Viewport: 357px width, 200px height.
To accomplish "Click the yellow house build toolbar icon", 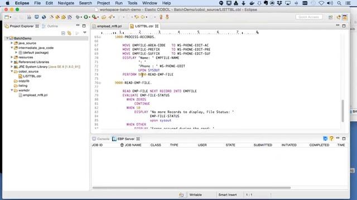I will point(64,17).
